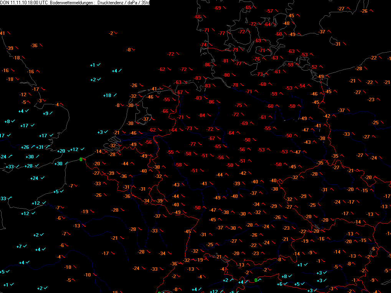The height and width of the screenshot is (293, 391).
Task: Click the -80 station reading
Action: tap(226, 75)
